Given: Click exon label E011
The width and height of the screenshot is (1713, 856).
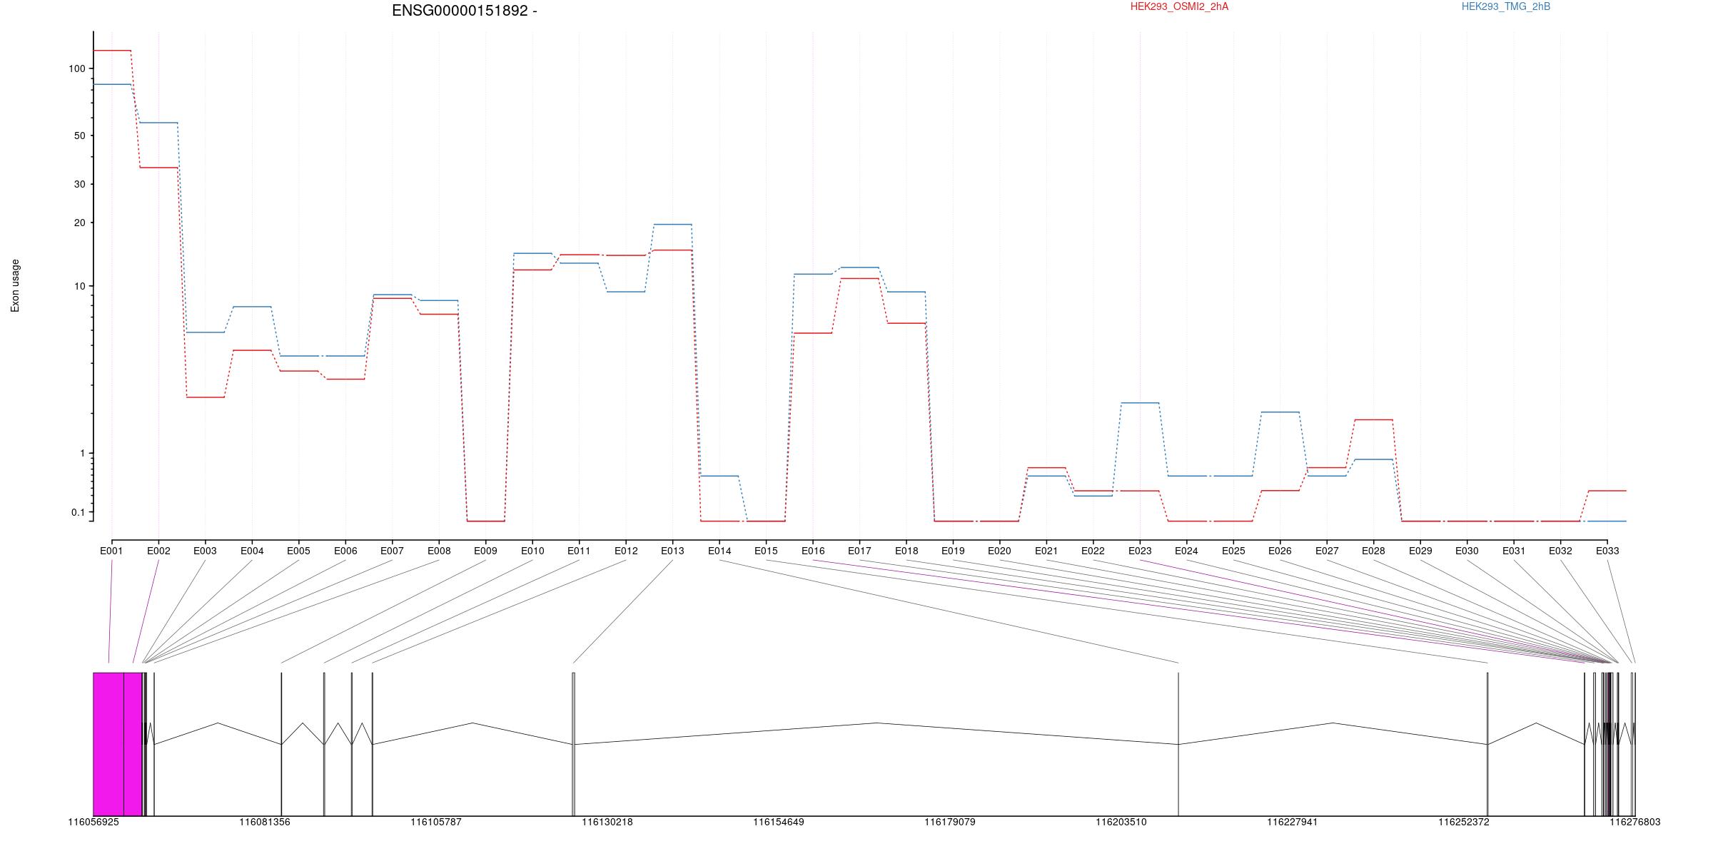Looking at the screenshot, I should pos(579,551).
